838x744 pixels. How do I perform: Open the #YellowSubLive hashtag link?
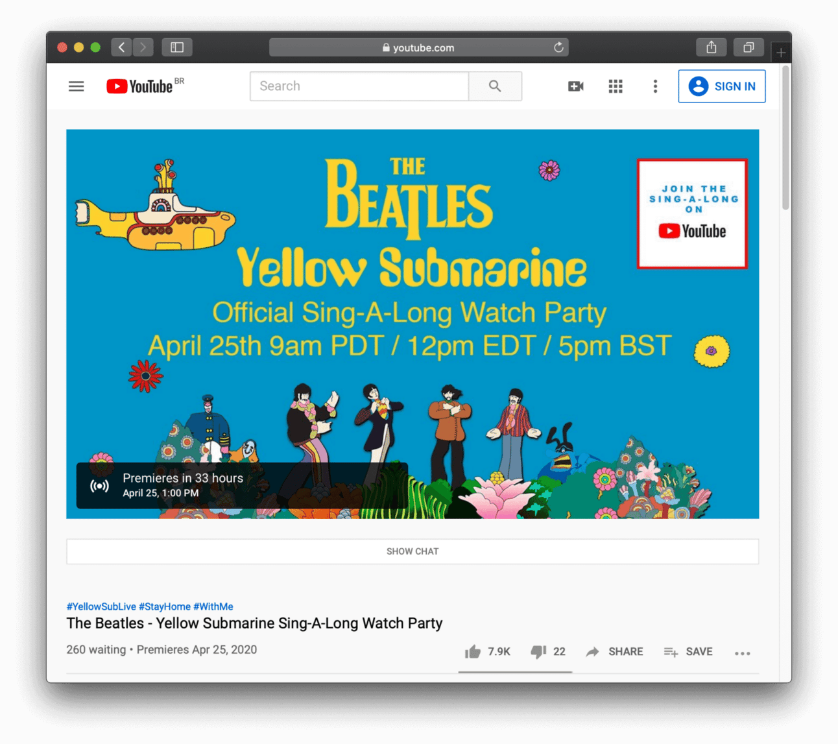[x=101, y=606]
